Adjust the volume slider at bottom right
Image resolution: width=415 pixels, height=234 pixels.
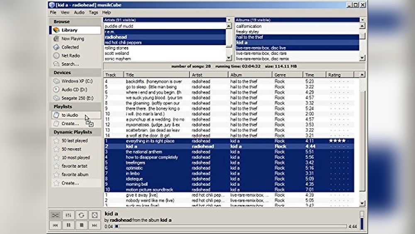tap(362, 220)
